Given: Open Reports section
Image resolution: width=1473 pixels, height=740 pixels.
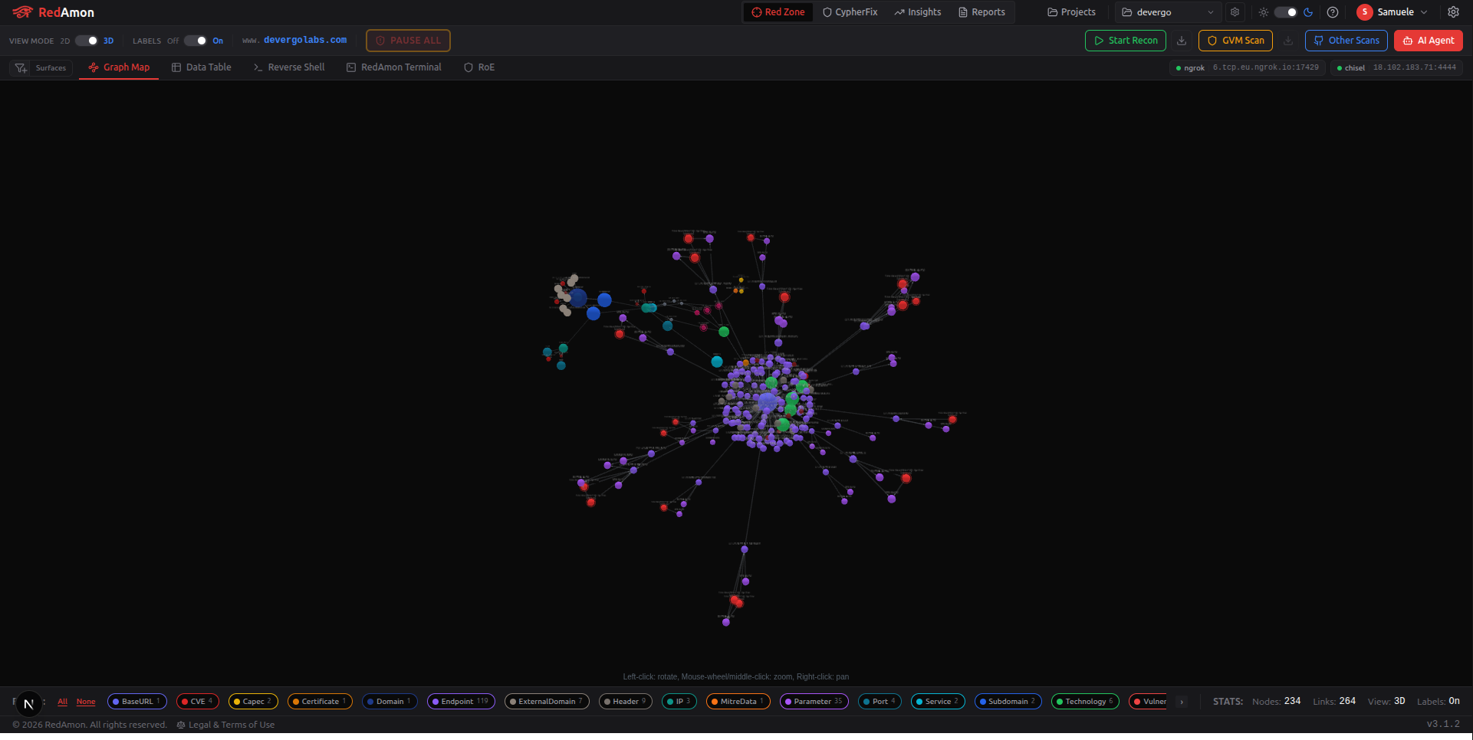Looking at the screenshot, I should click(x=981, y=12).
